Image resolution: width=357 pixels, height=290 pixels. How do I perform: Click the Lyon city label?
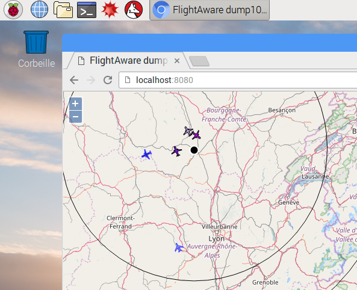pos(217,238)
